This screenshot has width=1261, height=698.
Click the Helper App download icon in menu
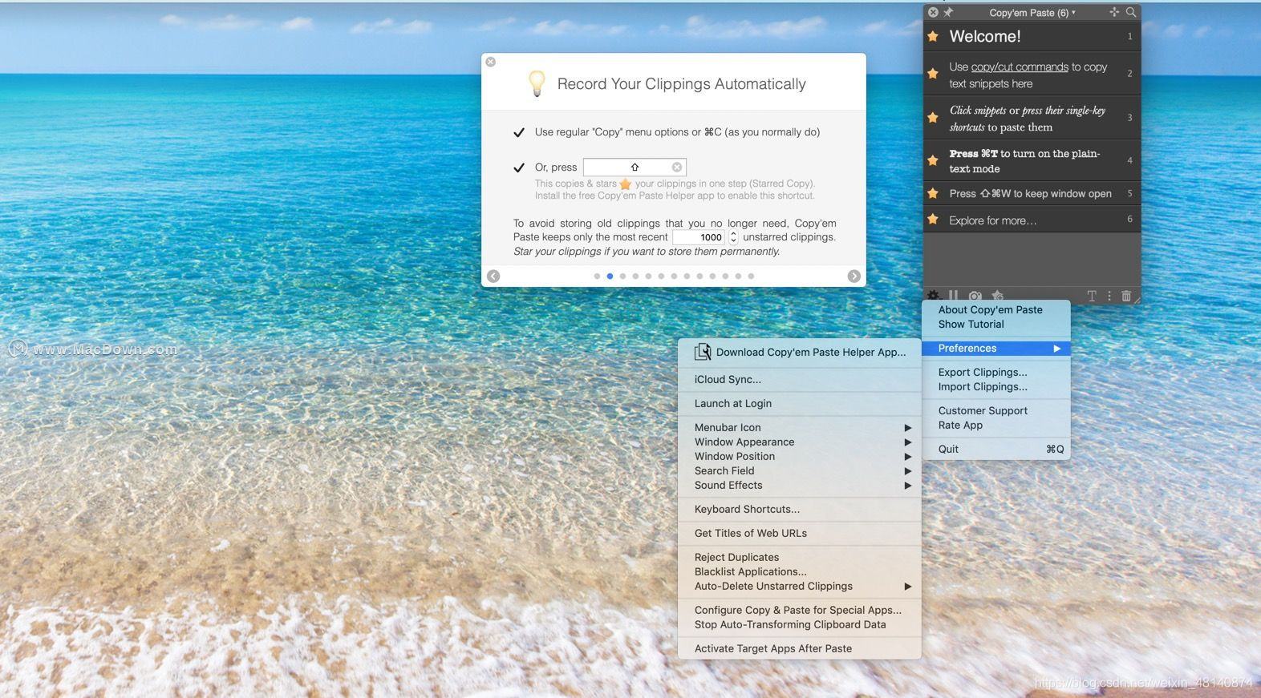pyautogui.click(x=703, y=352)
